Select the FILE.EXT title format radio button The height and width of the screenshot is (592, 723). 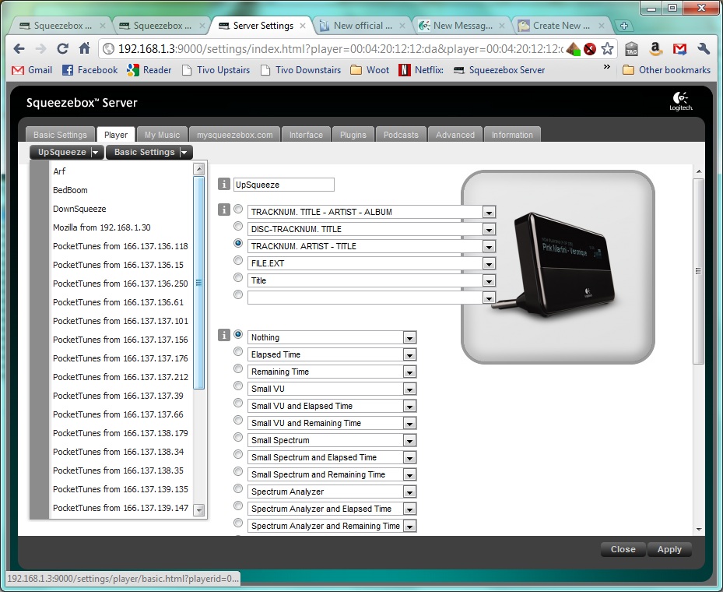pos(238,261)
